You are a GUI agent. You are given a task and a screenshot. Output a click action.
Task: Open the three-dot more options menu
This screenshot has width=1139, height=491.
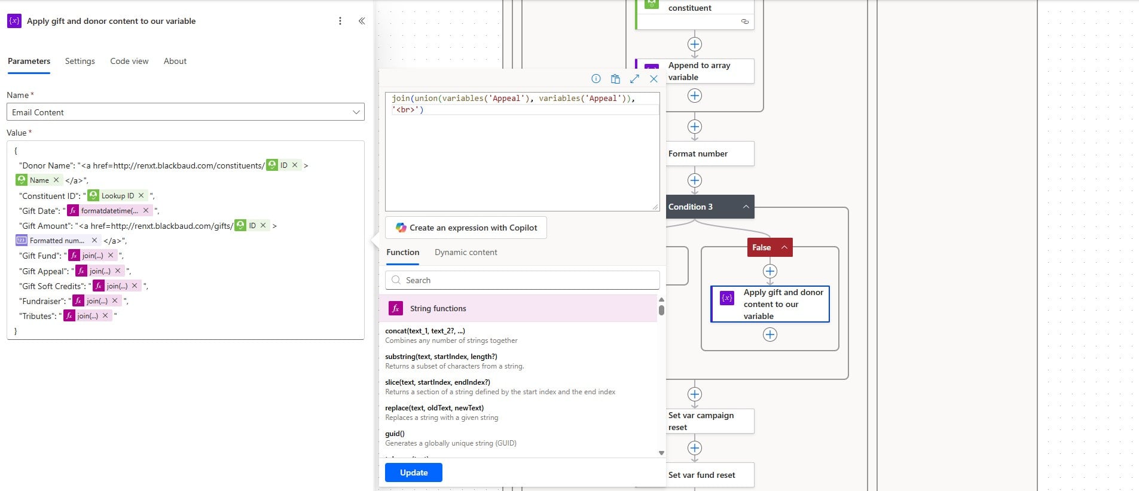click(x=340, y=21)
